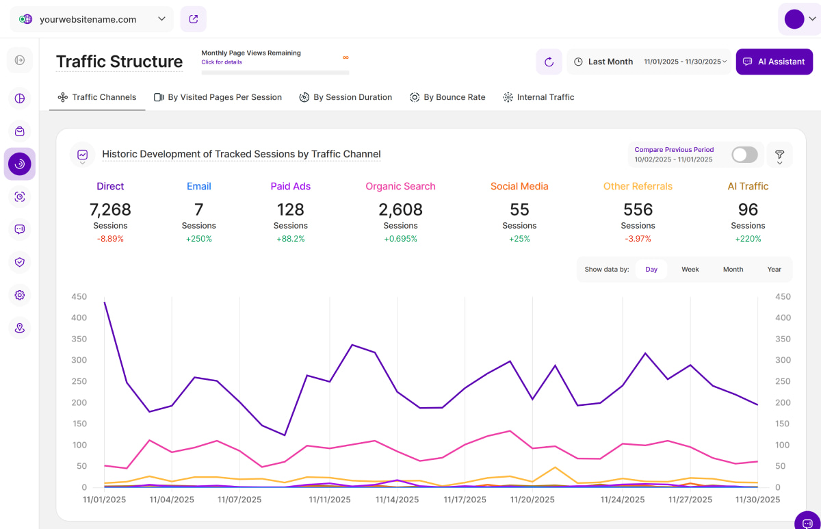Switch to By Session Duration tab

coord(346,97)
